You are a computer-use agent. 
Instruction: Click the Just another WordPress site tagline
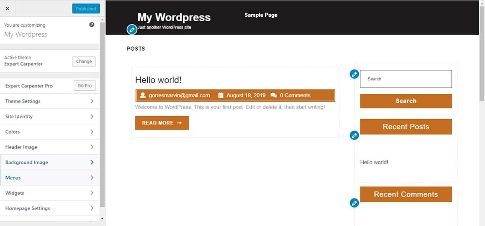(164, 27)
